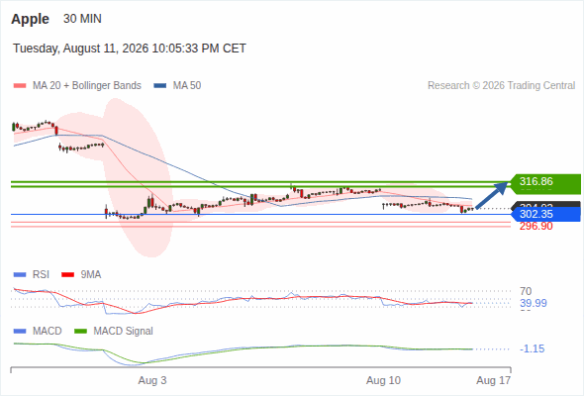Click the RSI legend swatch

[x=20, y=275]
